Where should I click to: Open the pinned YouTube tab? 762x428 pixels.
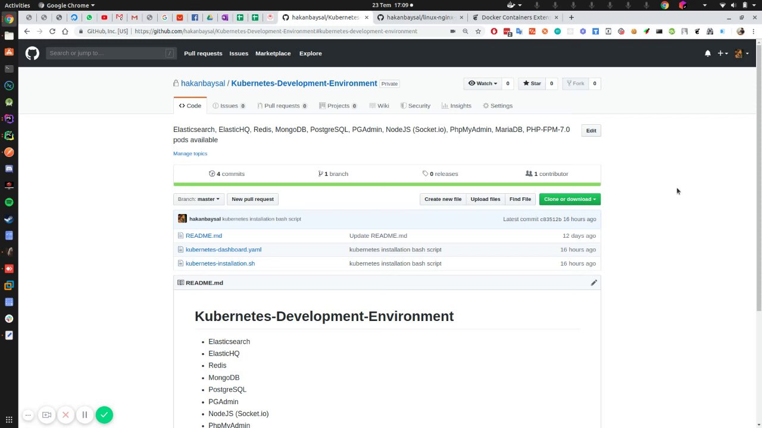pos(104,17)
